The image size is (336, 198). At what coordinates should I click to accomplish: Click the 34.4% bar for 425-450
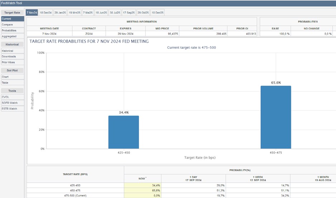point(124,132)
